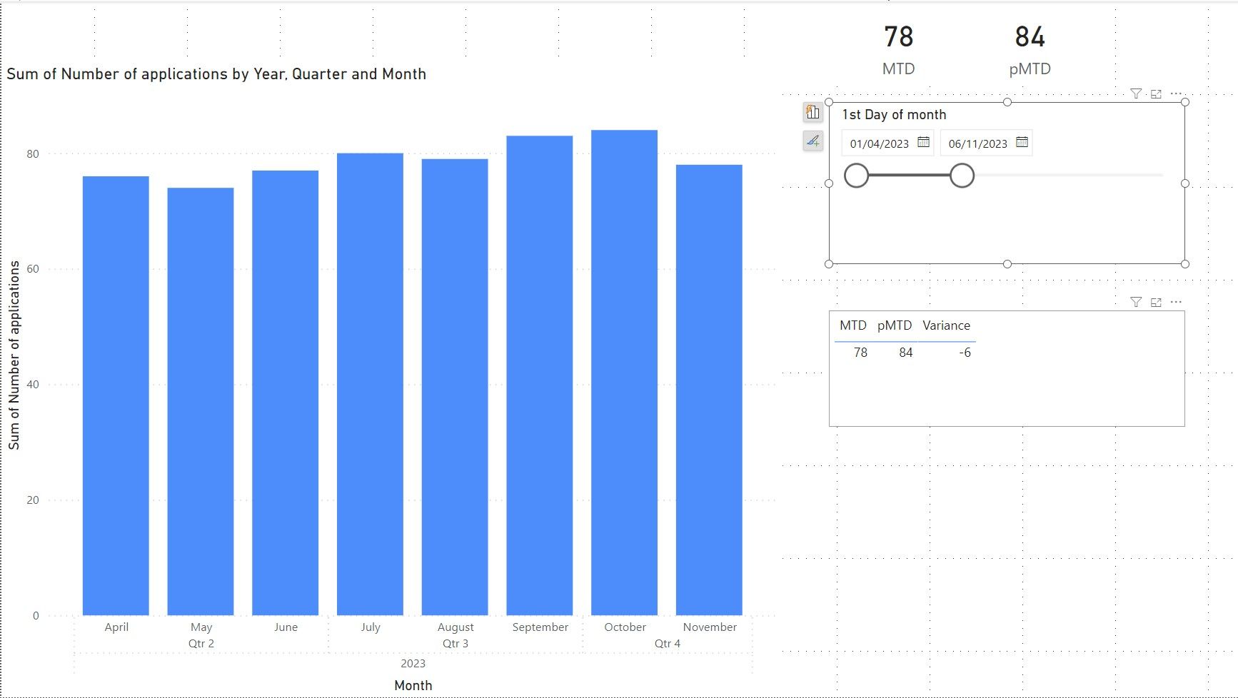Sort the table by the Variance column header
1238x698 pixels.
tap(946, 325)
